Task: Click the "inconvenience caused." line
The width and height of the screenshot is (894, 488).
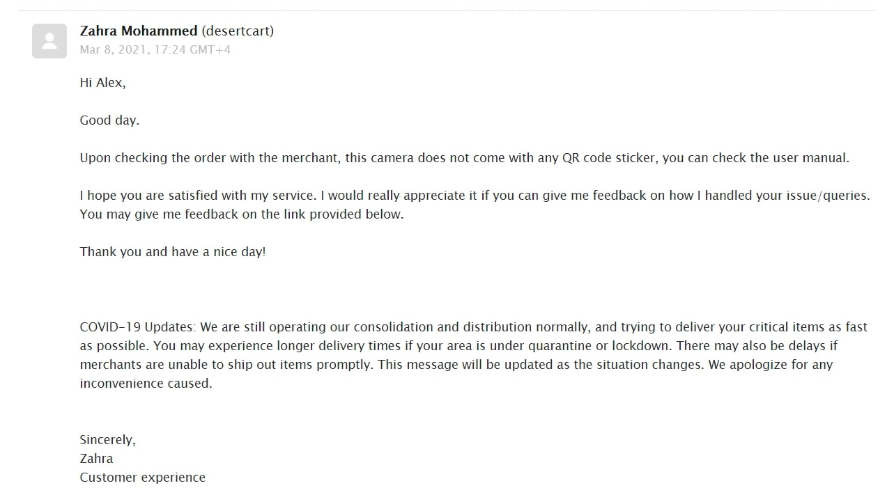Action: 146,384
